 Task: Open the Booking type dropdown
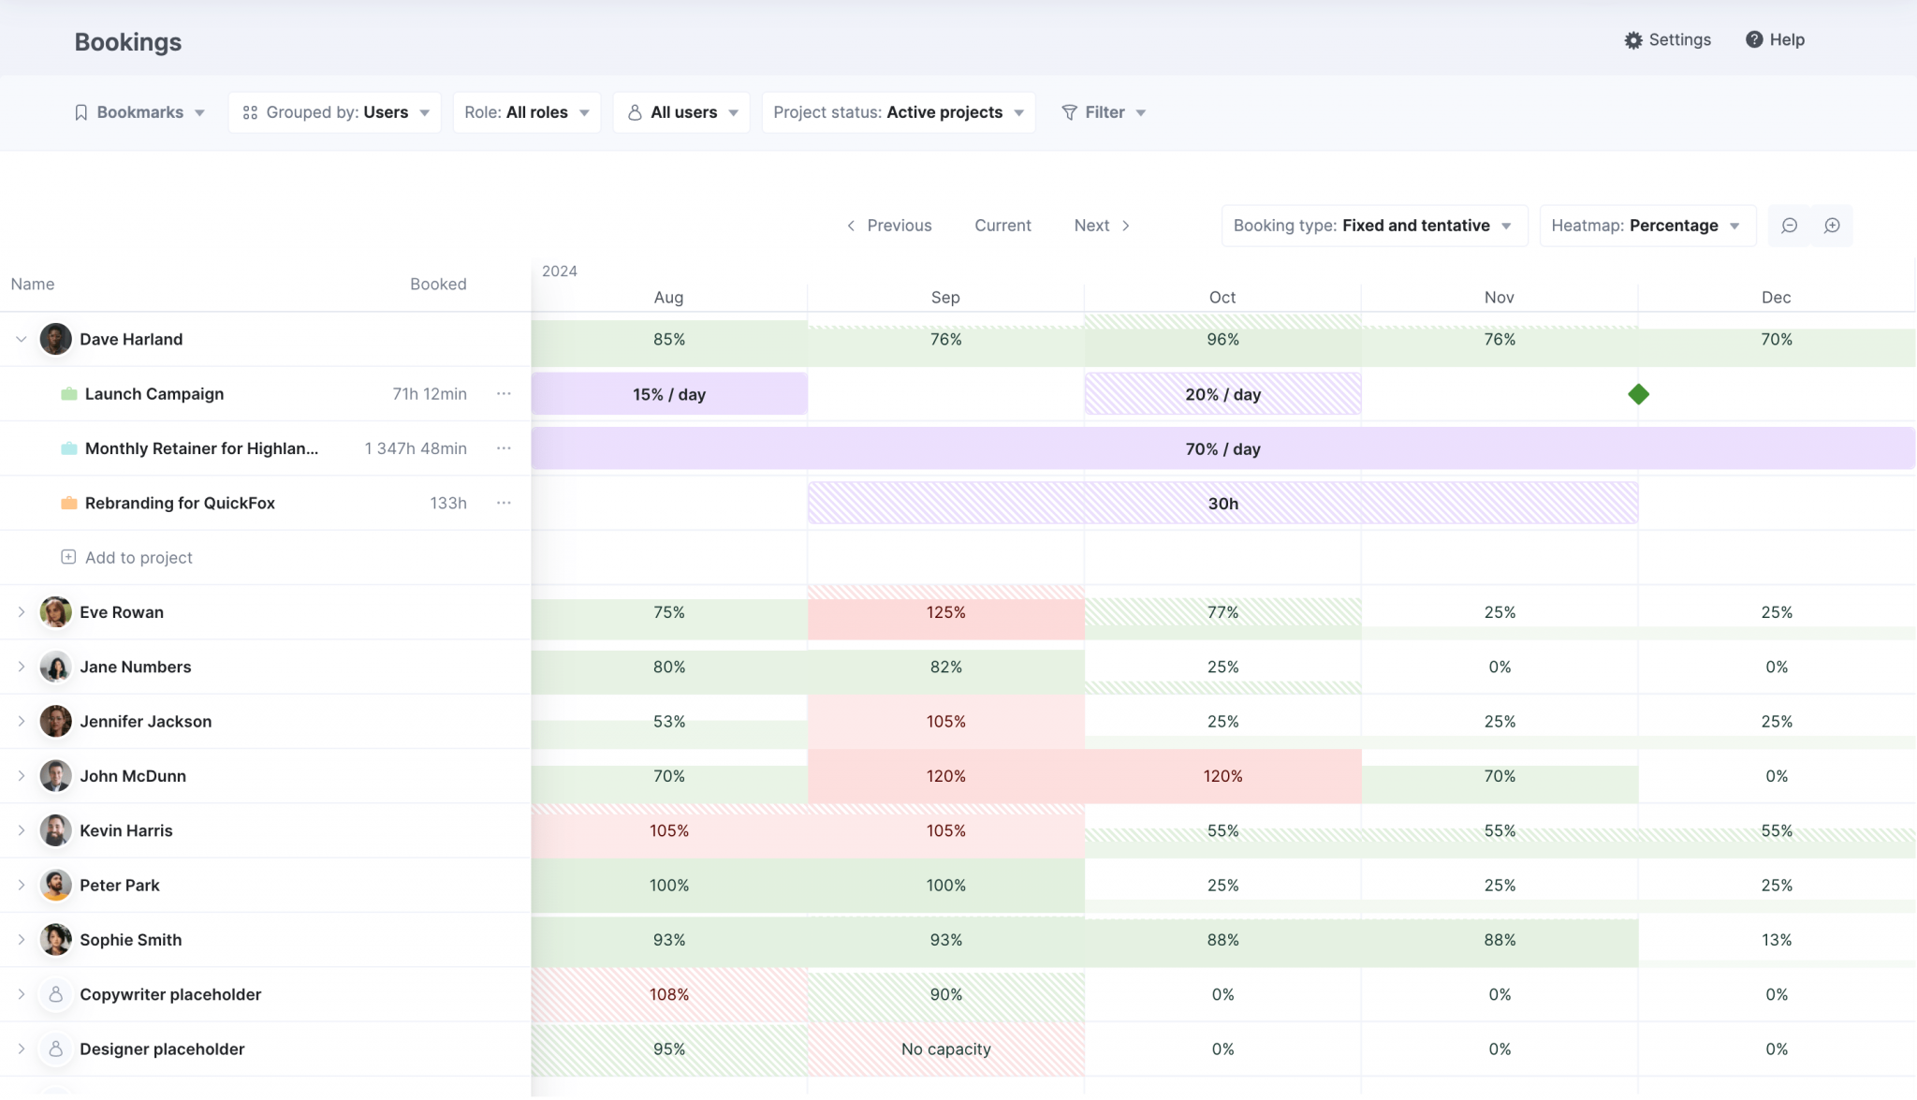point(1374,225)
